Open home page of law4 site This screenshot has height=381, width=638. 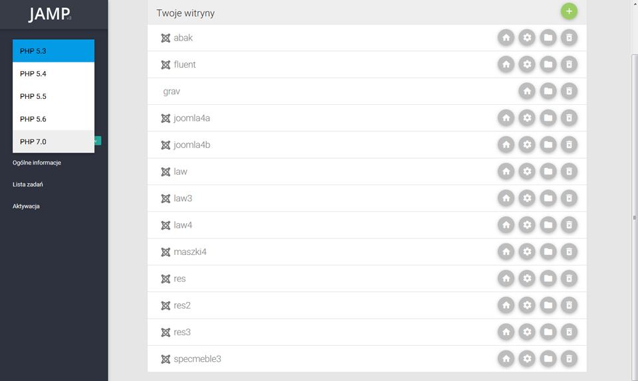pos(506,225)
